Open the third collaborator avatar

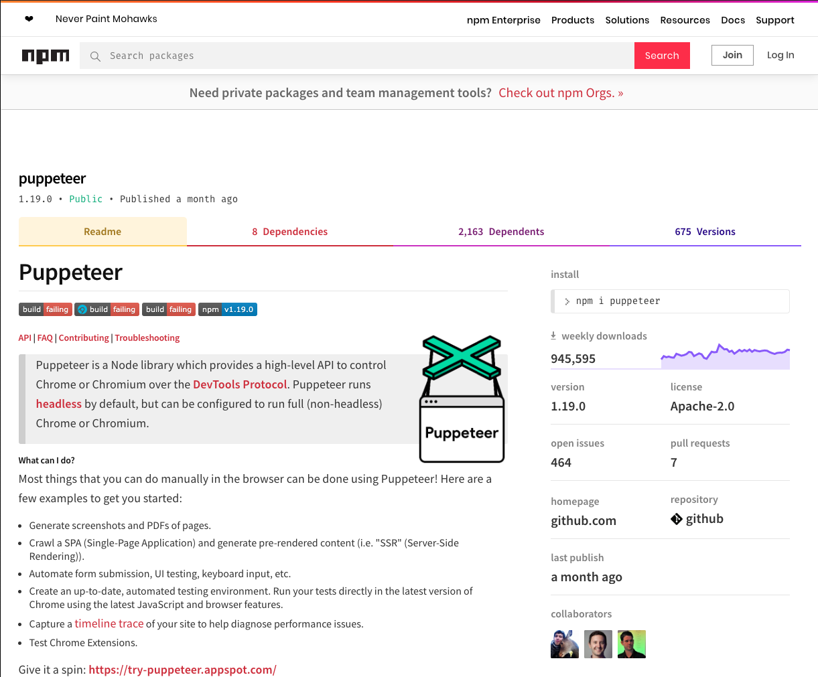click(x=632, y=644)
